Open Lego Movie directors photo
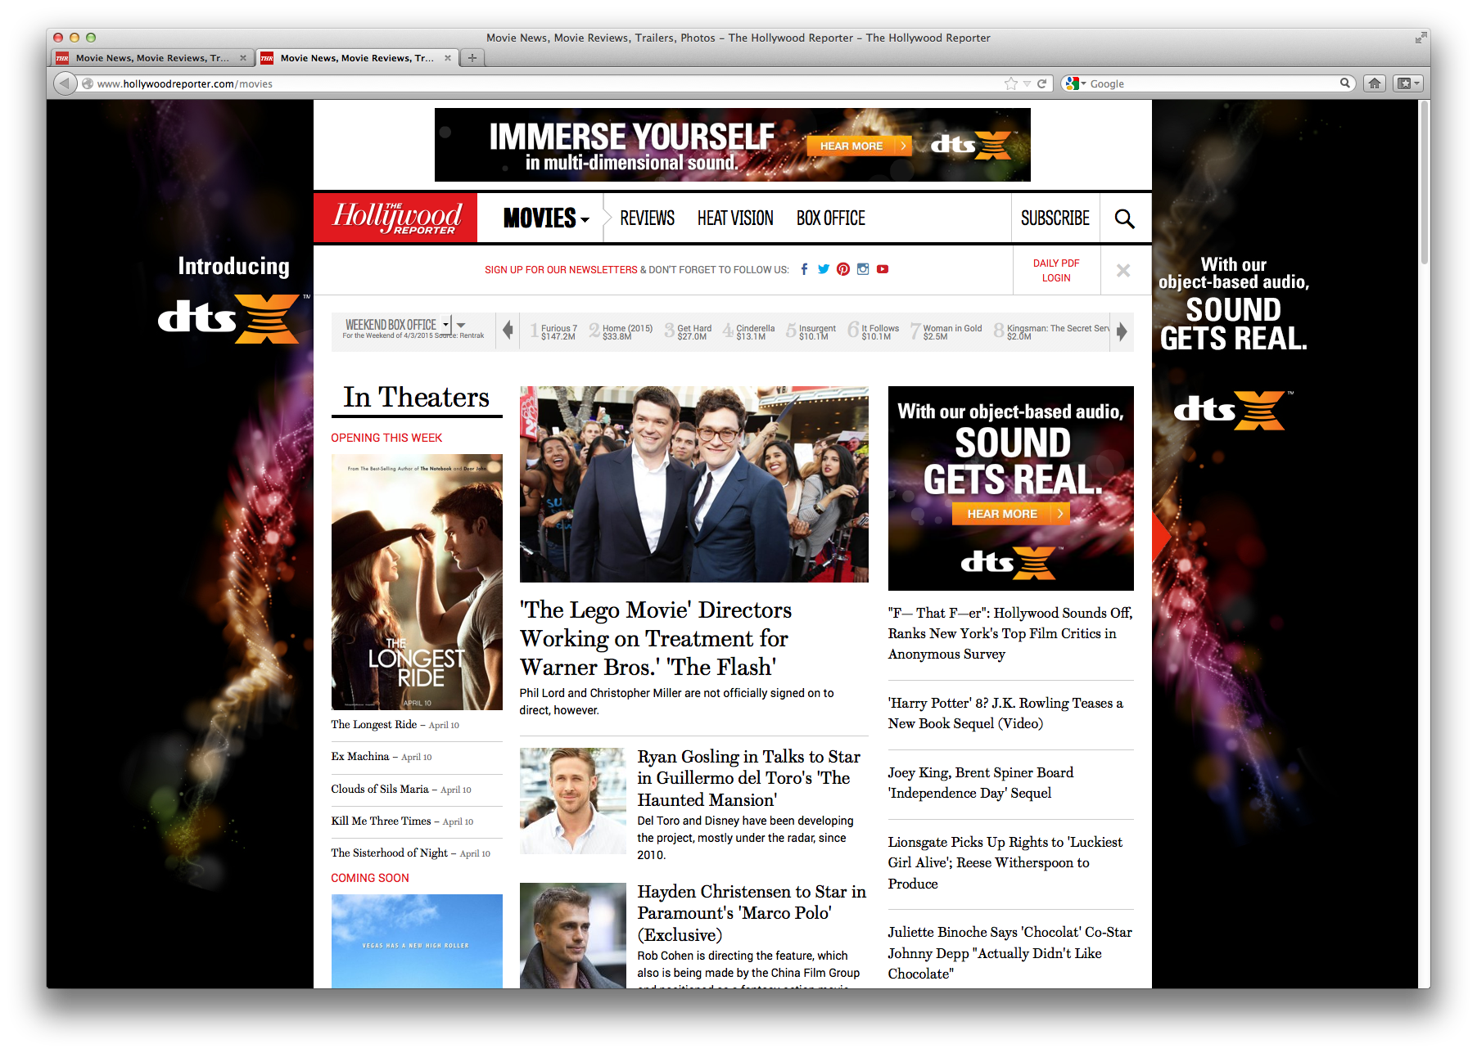 click(x=693, y=484)
